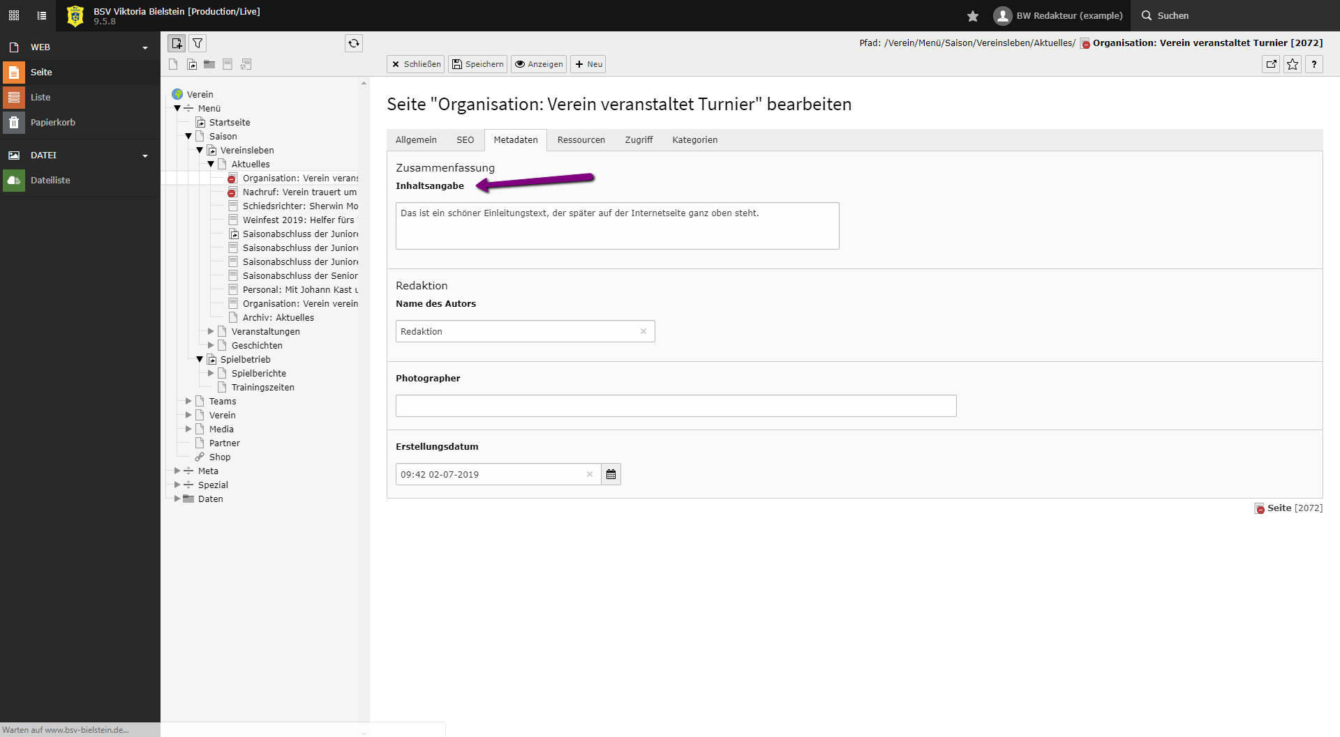Click into the Photographer input field
The height and width of the screenshot is (737, 1340).
[x=676, y=406]
